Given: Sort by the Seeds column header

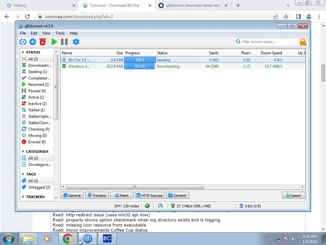Looking at the screenshot, I should [x=203, y=53].
